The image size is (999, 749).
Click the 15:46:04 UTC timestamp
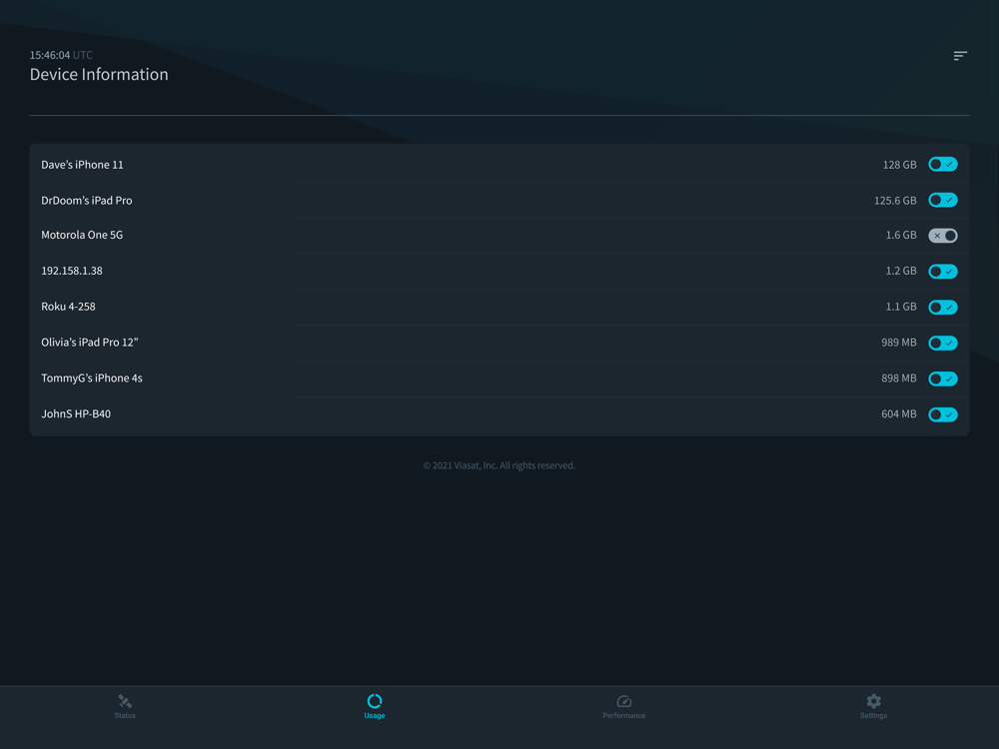(61, 55)
